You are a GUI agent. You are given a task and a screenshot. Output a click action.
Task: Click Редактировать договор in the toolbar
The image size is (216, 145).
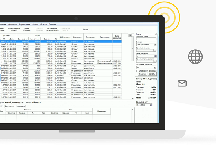(14, 29)
